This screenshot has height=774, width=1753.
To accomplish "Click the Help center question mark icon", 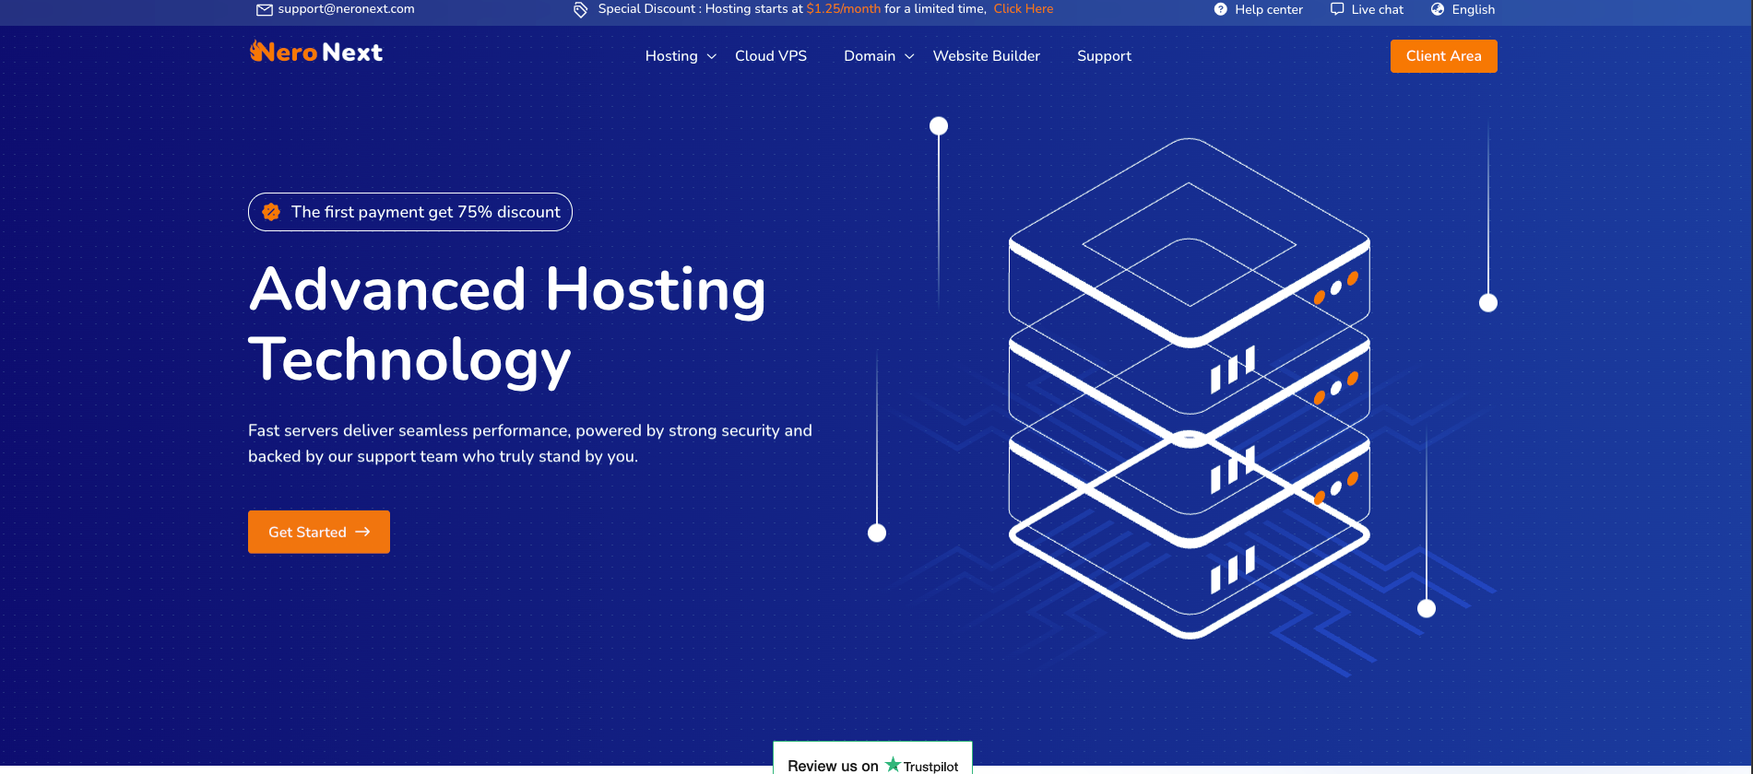I will pyautogui.click(x=1220, y=9).
